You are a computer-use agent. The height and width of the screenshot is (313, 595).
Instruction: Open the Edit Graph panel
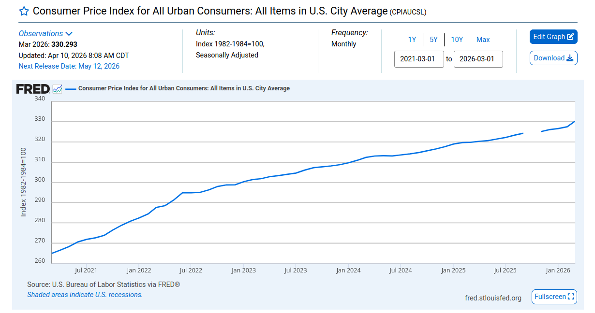coord(553,37)
